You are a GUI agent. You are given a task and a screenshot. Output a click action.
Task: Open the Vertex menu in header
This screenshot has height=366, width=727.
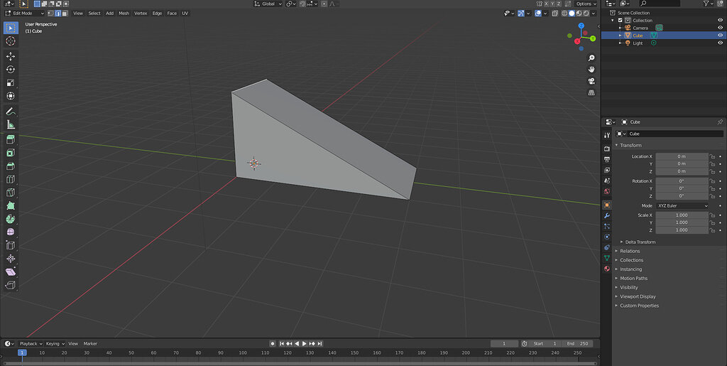pyautogui.click(x=141, y=13)
